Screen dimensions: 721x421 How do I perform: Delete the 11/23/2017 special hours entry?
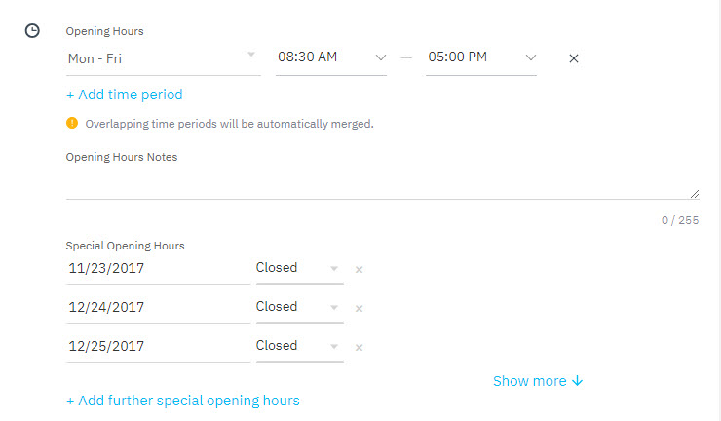coord(360,270)
